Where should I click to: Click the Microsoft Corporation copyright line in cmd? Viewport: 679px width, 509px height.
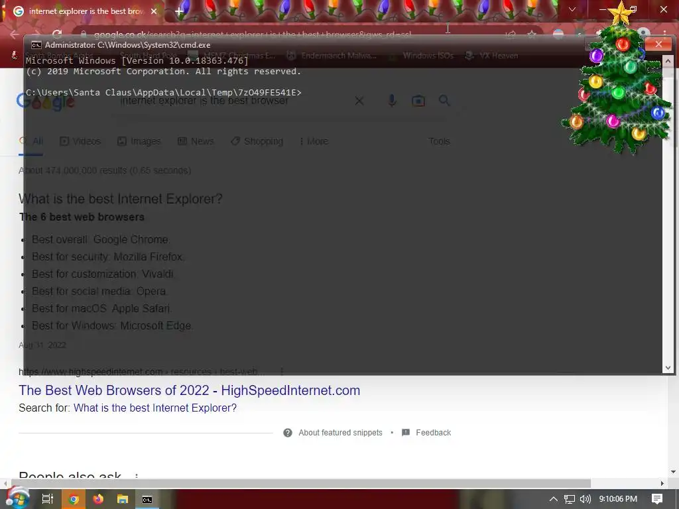(163, 72)
